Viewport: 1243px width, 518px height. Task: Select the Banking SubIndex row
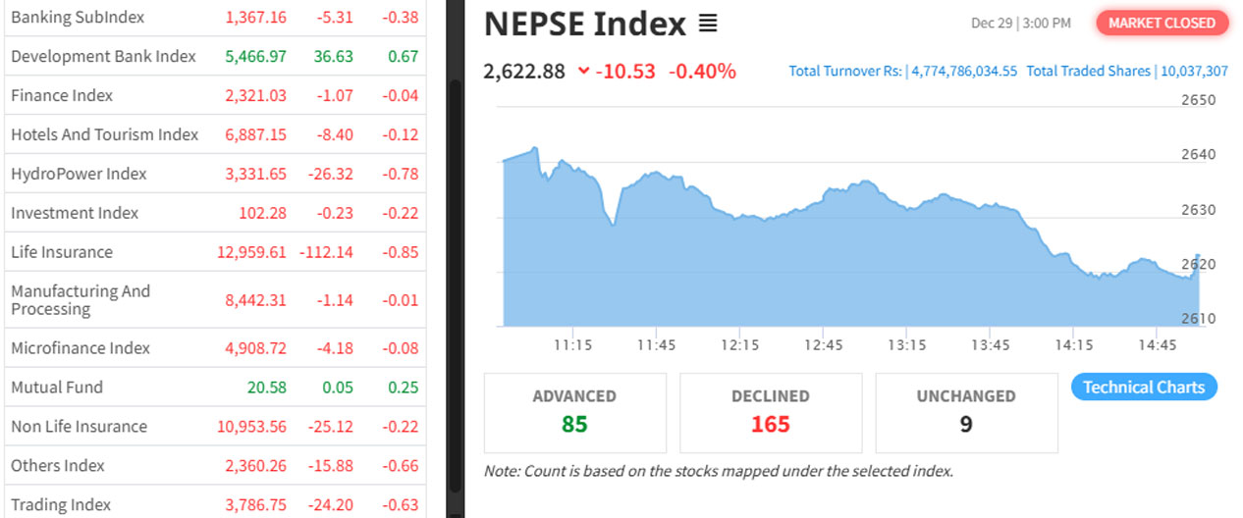click(x=78, y=18)
